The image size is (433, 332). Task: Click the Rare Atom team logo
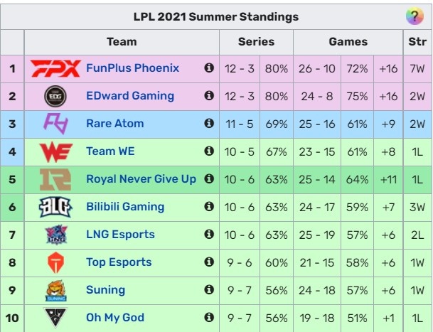[x=55, y=124]
